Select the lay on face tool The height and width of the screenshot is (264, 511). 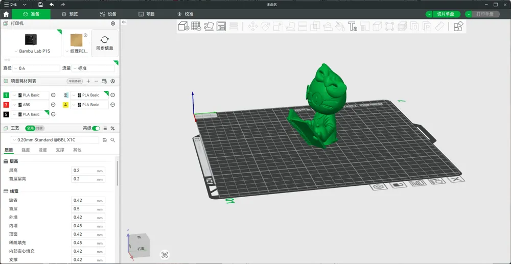point(290,27)
